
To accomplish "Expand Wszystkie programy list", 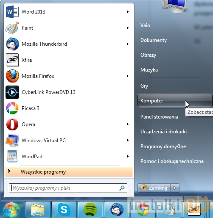I will pos(69,172).
